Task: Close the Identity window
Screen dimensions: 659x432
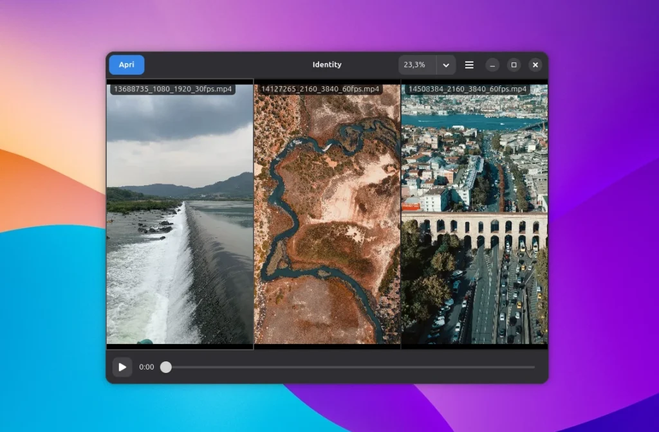Action: pos(535,65)
